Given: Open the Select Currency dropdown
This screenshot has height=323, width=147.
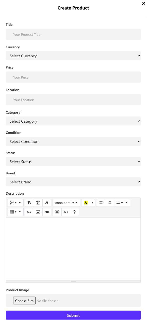Looking at the screenshot, I should coord(73,56).
